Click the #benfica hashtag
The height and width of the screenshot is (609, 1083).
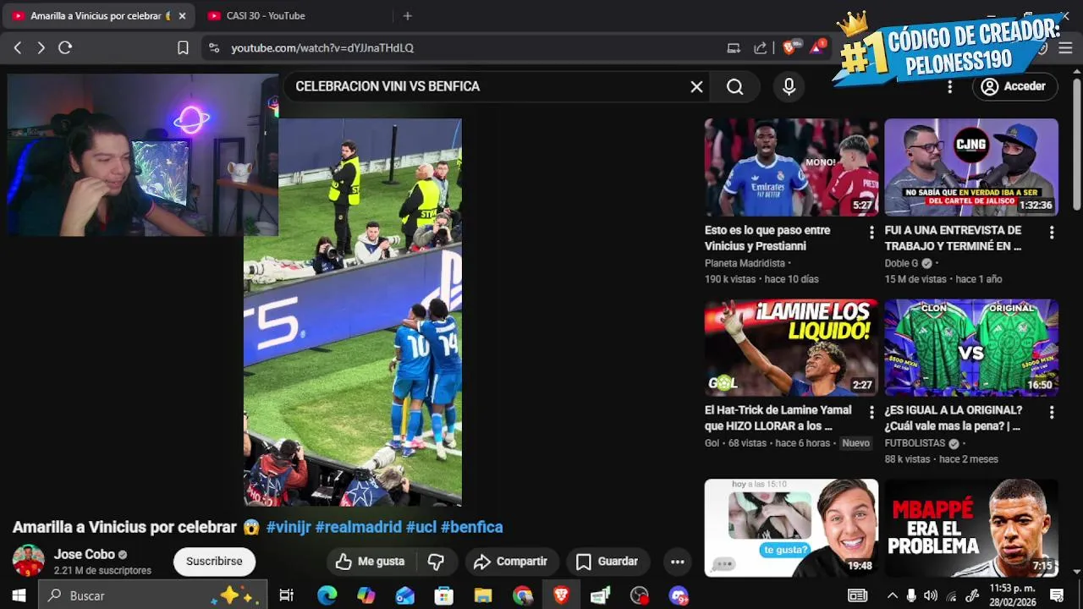[472, 527]
